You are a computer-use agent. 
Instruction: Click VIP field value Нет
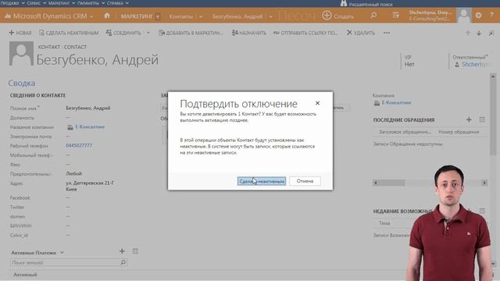point(409,64)
